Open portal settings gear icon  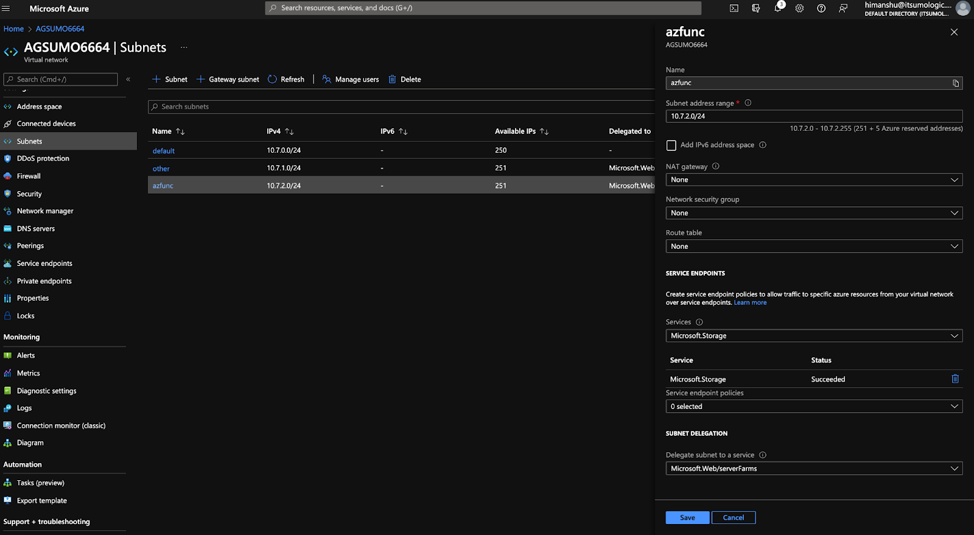pos(799,9)
